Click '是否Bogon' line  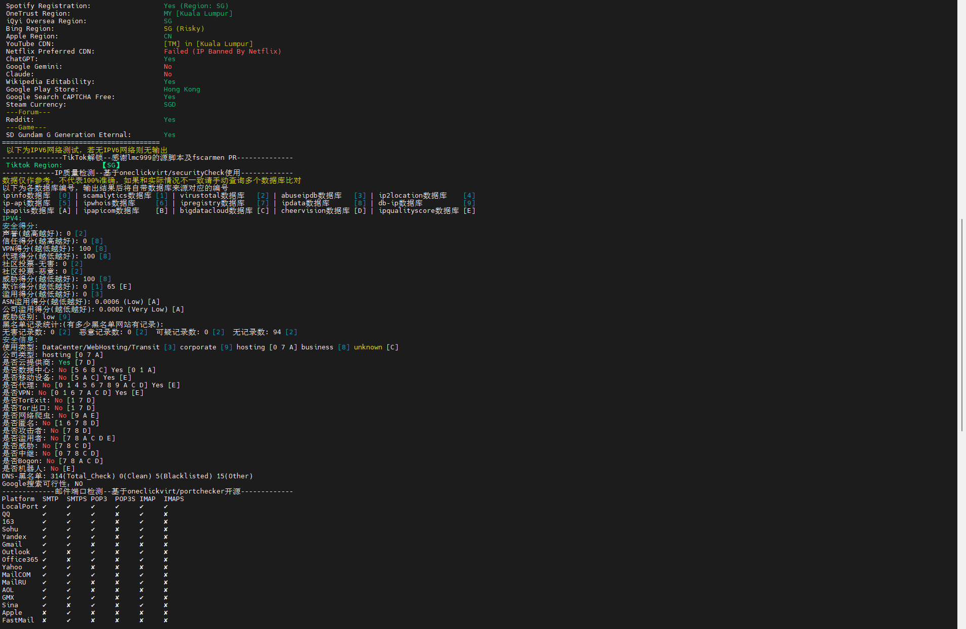(x=53, y=461)
